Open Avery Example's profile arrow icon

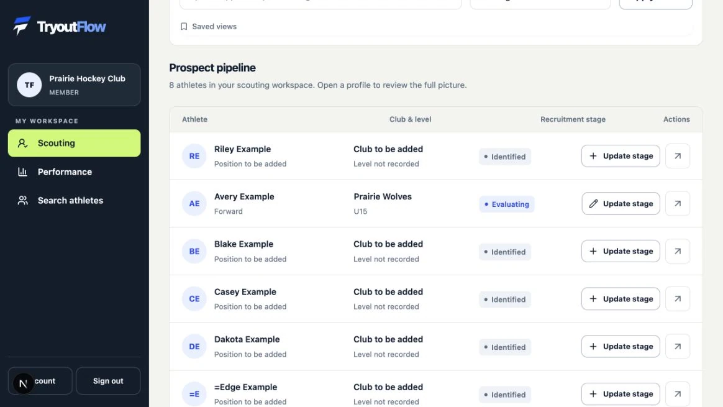click(x=678, y=204)
